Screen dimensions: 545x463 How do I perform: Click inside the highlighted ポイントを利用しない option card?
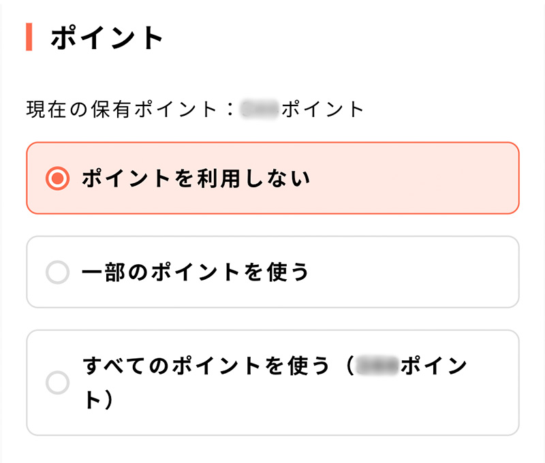272,178
